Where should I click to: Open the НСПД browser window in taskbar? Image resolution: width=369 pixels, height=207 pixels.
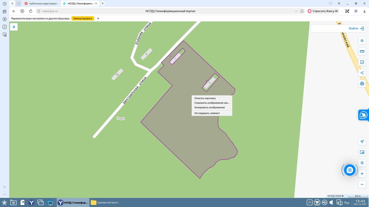(x=73, y=202)
